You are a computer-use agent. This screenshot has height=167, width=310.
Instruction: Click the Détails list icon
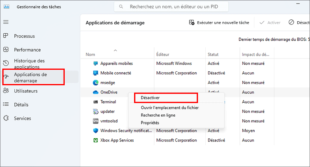coord(6,104)
